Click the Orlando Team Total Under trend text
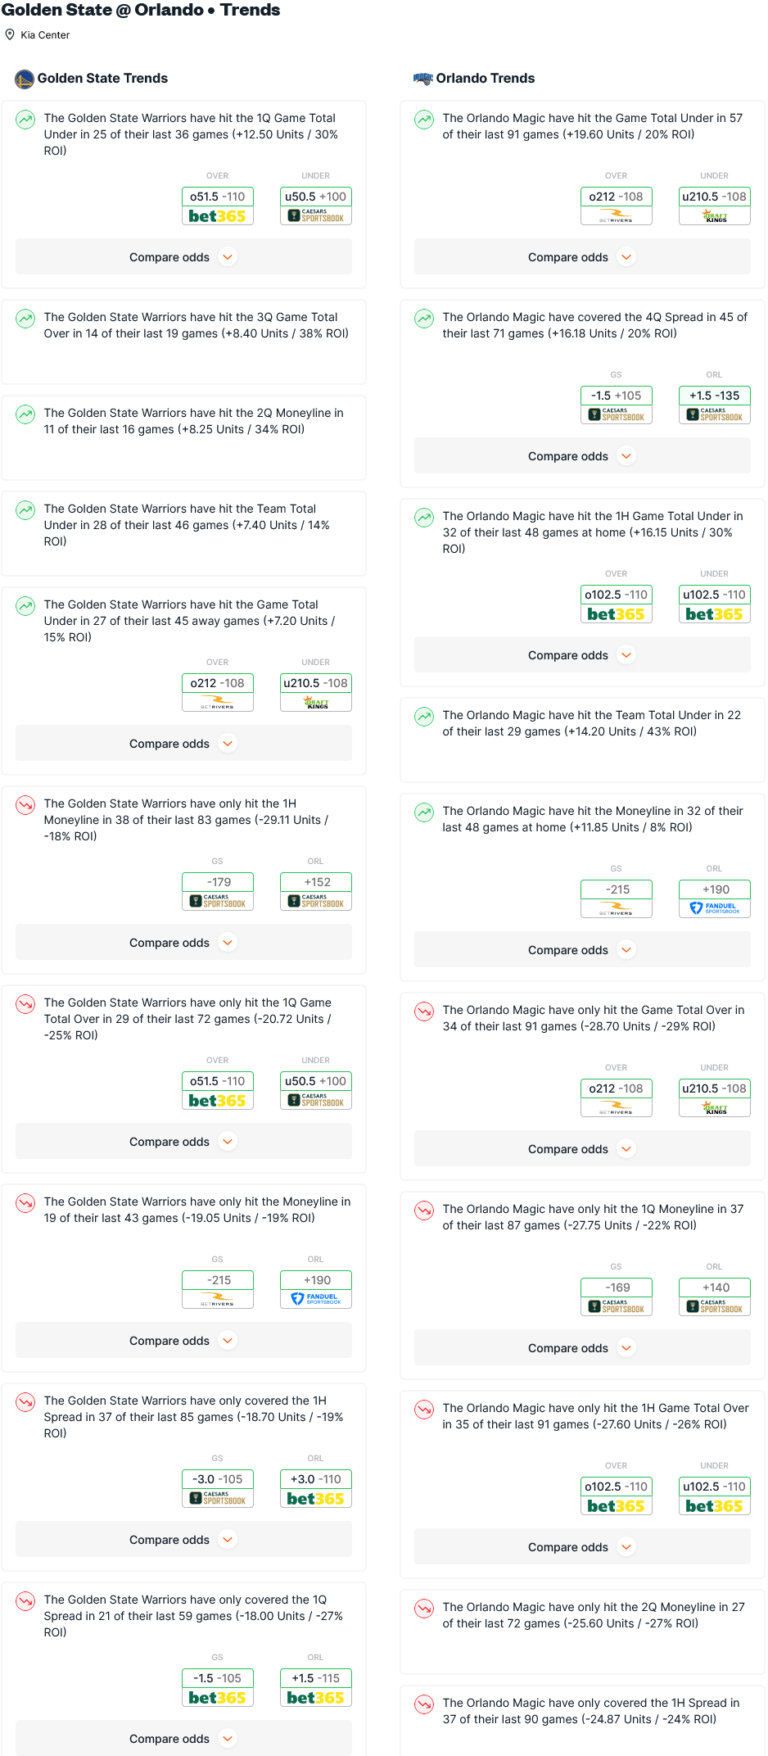768x1756 pixels. point(591,723)
